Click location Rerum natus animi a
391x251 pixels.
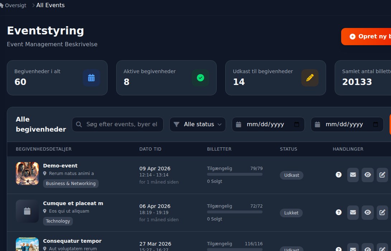71,174
